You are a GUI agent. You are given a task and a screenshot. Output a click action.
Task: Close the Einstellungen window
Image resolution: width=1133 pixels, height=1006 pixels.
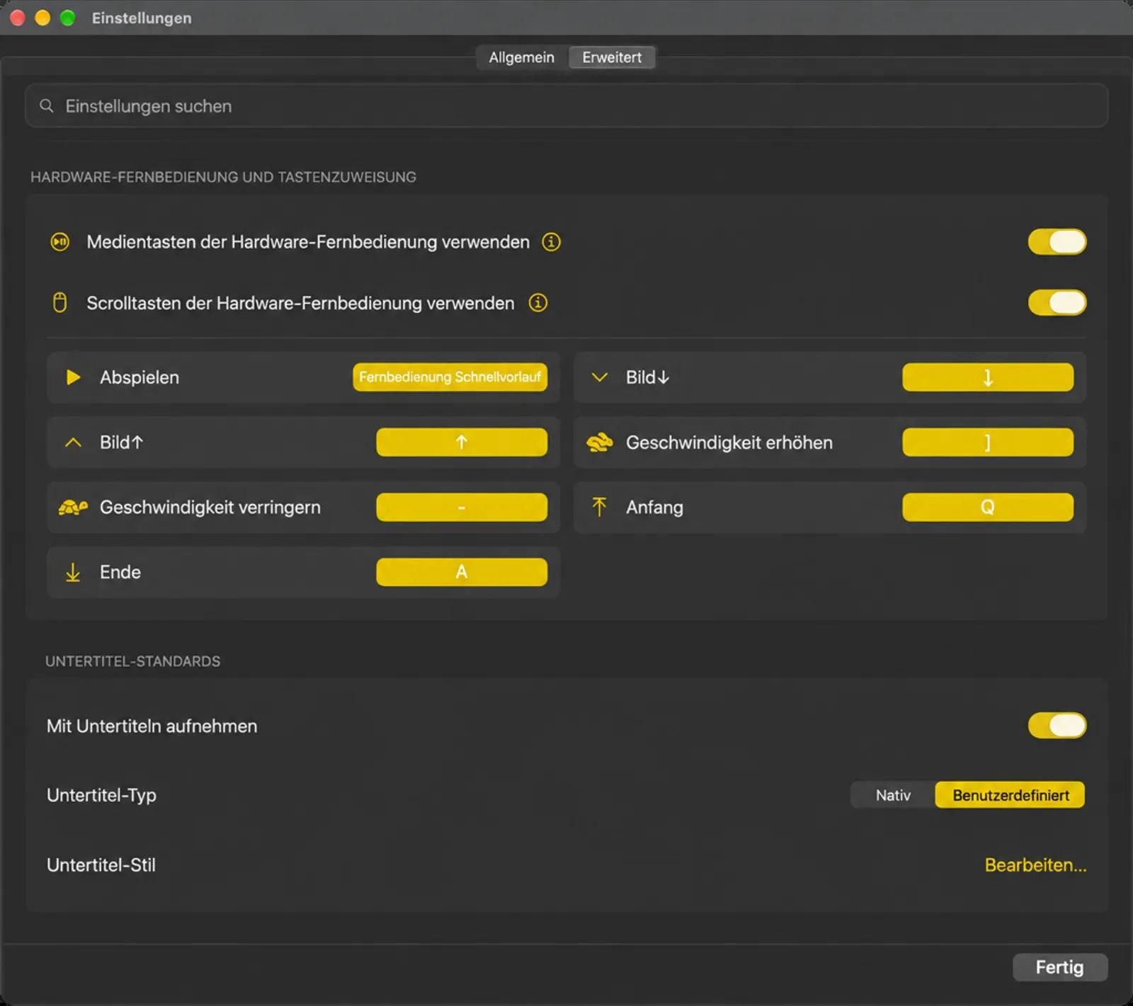pyautogui.click(x=18, y=18)
